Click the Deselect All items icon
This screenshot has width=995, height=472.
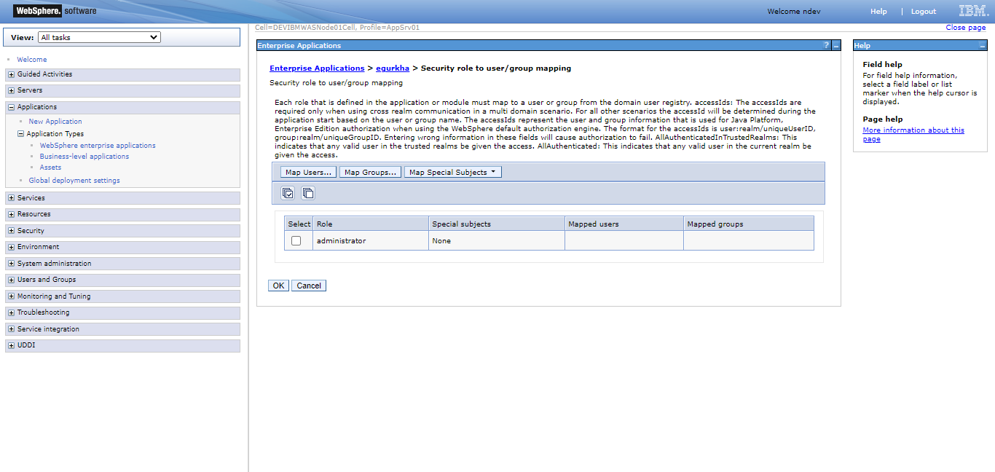coord(308,193)
